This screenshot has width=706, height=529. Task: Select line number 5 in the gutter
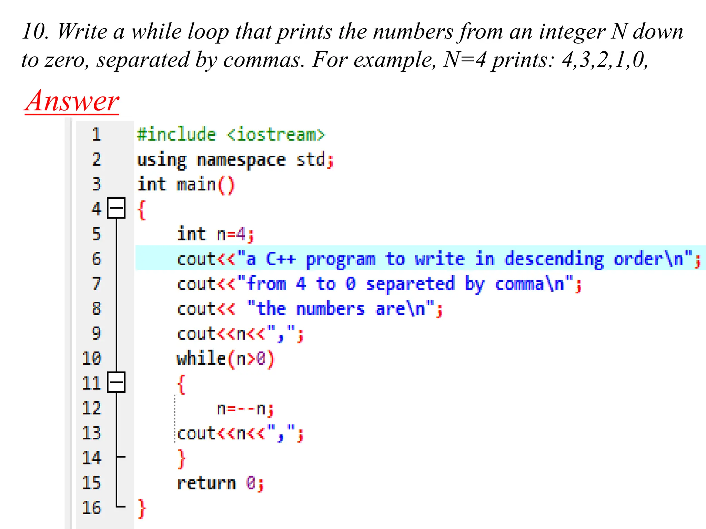97,234
